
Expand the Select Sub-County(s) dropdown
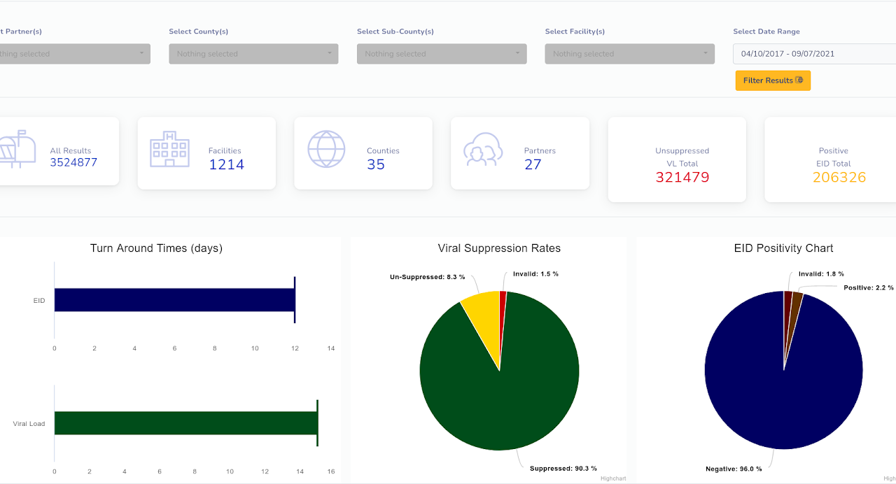(x=442, y=54)
